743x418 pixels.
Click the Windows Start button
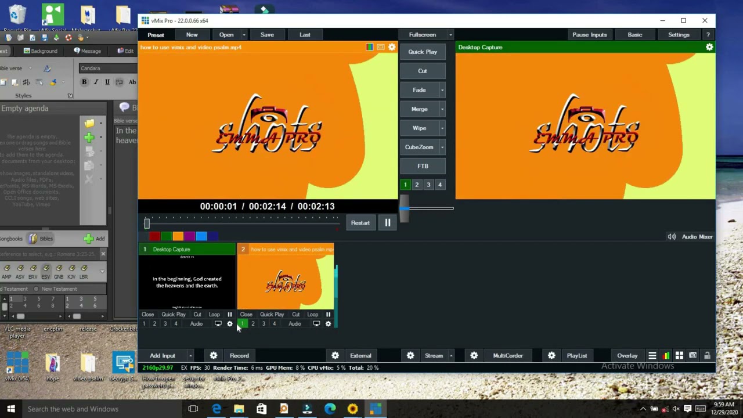[x=10, y=409]
